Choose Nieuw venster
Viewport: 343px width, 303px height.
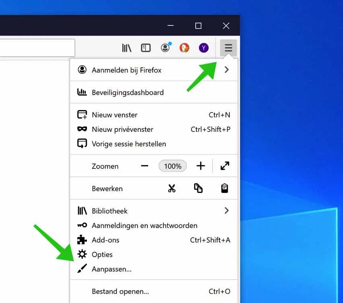pos(154,115)
